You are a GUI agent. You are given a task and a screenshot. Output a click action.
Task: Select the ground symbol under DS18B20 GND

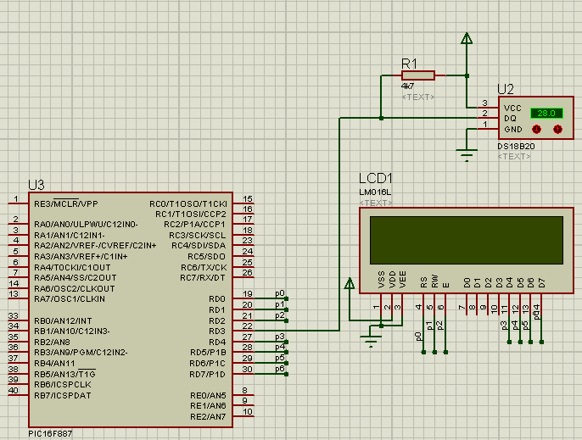click(467, 155)
